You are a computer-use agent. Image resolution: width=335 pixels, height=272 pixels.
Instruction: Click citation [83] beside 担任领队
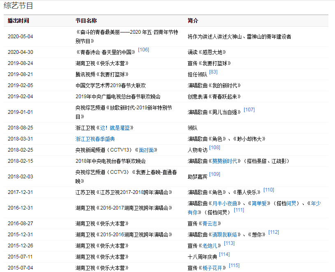coord(213,72)
